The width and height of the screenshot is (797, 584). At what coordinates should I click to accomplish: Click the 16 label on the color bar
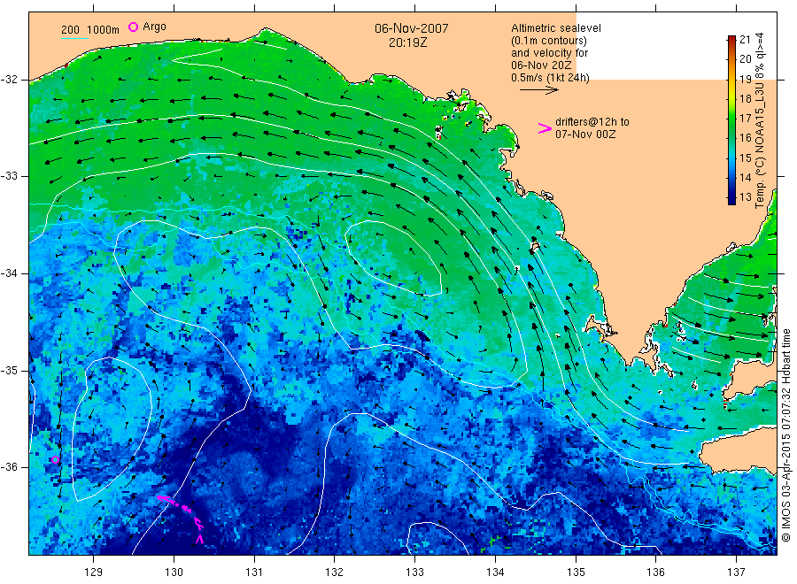click(x=745, y=138)
